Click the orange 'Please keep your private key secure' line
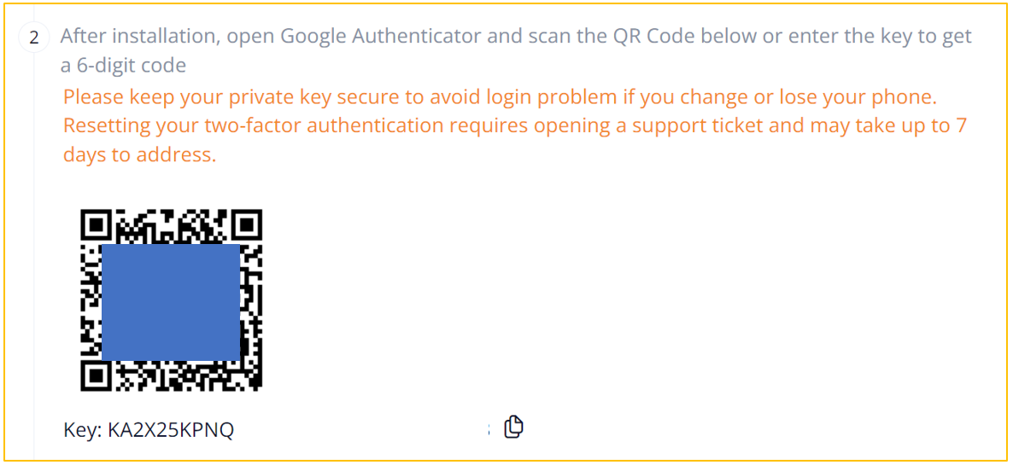 tap(500, 98)
